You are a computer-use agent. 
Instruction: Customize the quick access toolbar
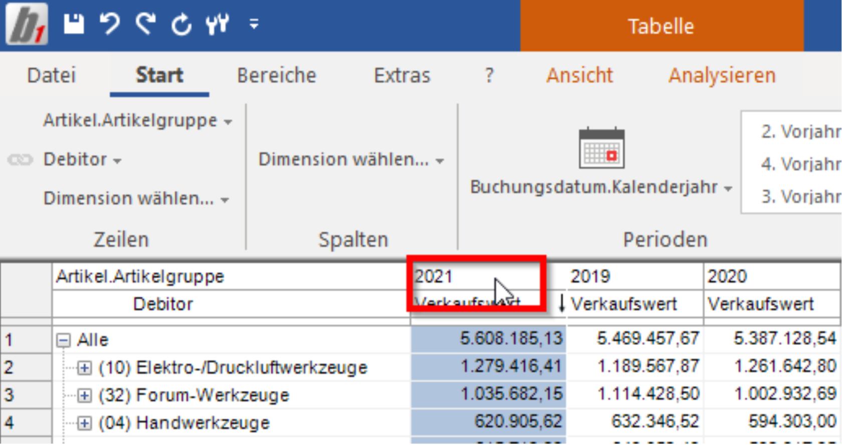(x=254, y=24)
